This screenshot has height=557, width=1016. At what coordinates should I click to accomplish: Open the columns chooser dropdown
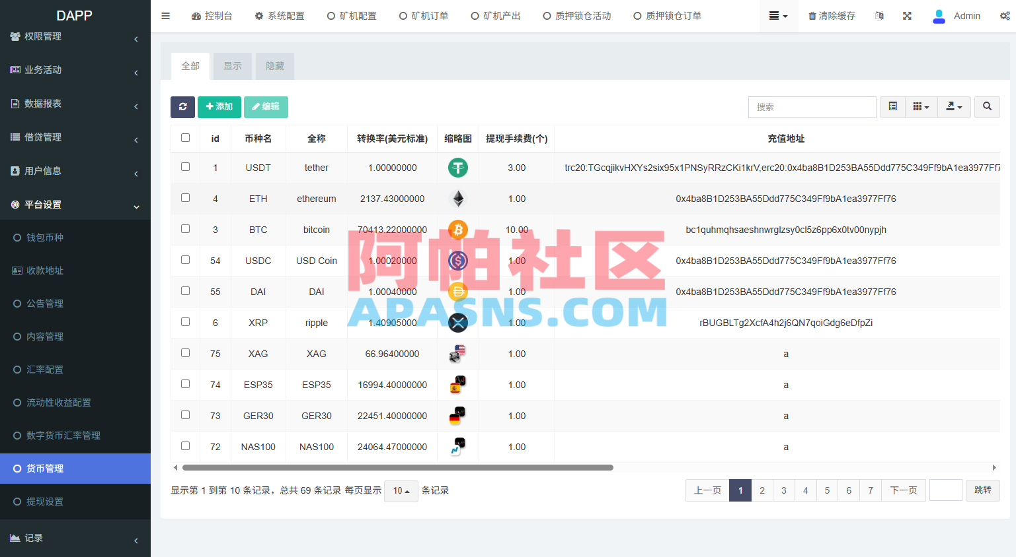[x=921, y=107]
